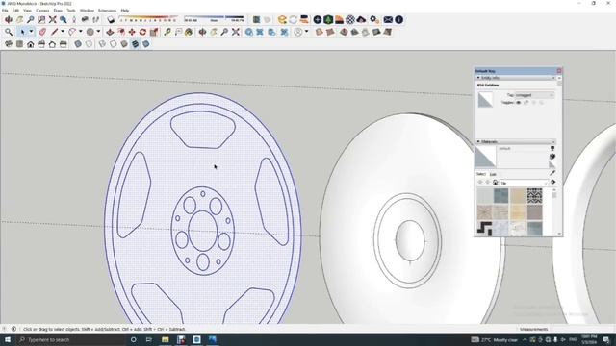The width and height of the screenshot is (616, 346).
Task: Click the checkered sphere extension icon
Action: [x=350, y=19]
